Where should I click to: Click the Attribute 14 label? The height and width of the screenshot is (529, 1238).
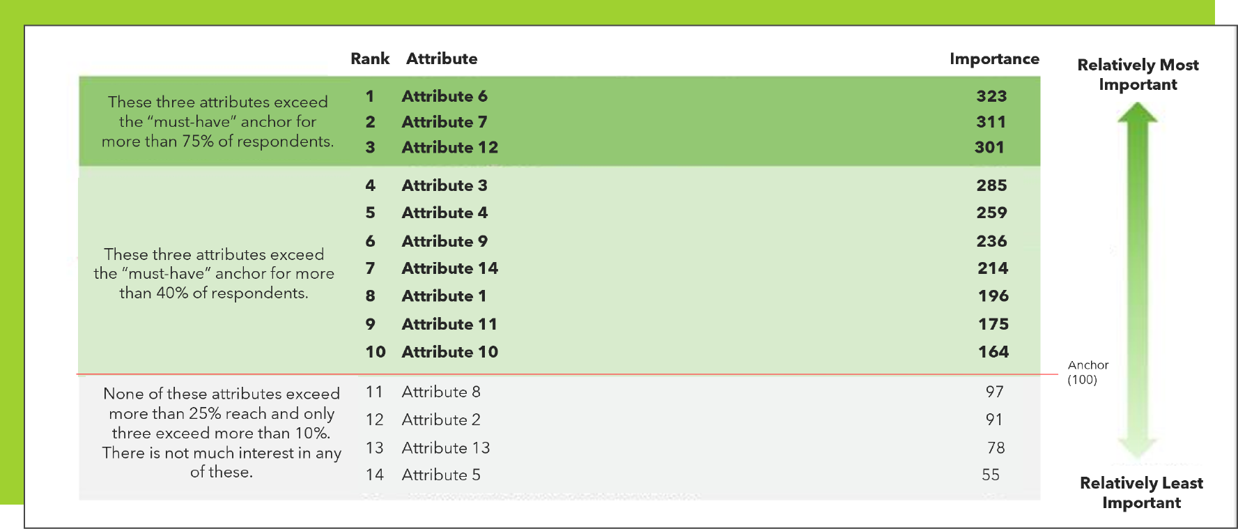click(x=449, y=268)
